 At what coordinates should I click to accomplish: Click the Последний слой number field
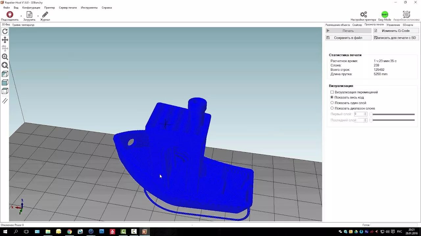[x=359, y=120]
